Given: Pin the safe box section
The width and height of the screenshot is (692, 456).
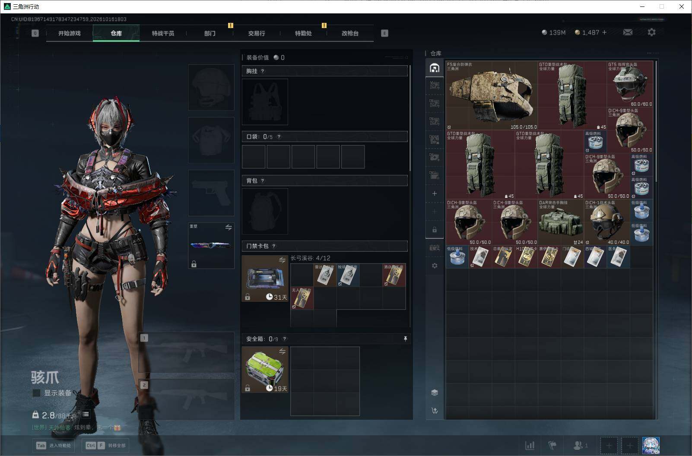Looking at the screenshot, I should tap(405, 339).
